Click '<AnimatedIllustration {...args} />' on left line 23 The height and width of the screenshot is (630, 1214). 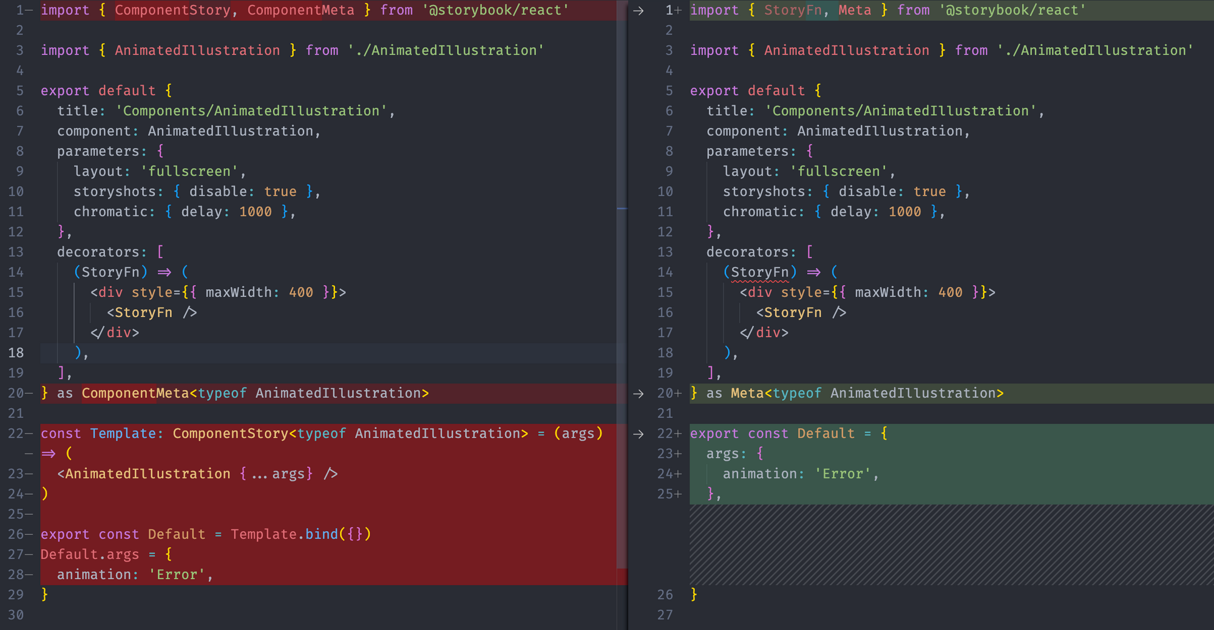point(197,474)
